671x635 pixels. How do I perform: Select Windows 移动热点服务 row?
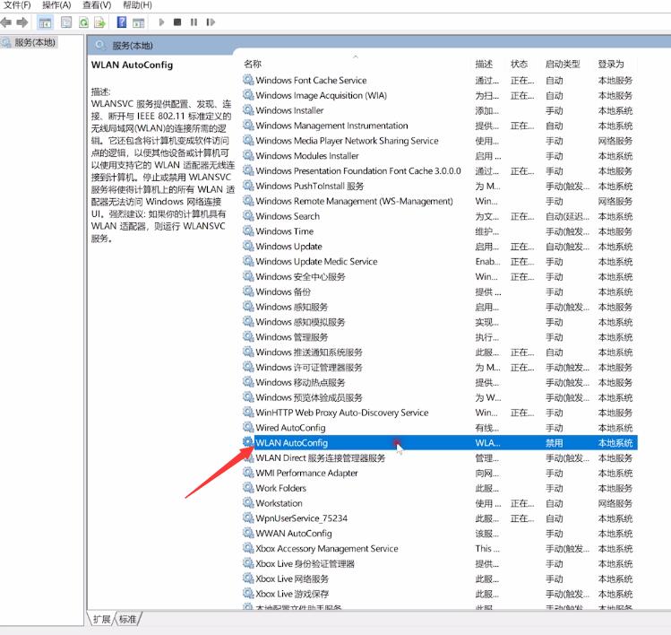click(440, 382)
